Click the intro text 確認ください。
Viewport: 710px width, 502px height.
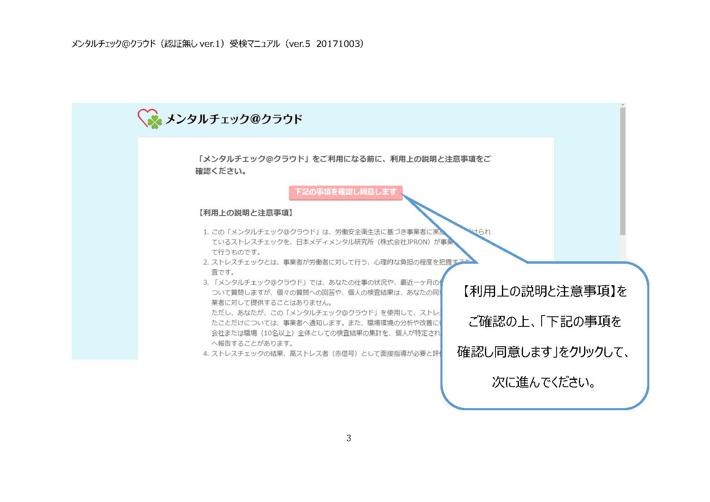coord(221,171)
